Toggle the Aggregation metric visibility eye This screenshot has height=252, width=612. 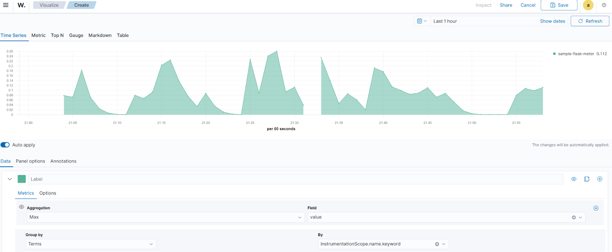click(x=21, y=207)
